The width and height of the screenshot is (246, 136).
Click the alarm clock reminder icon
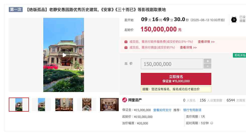coord(234,20)
